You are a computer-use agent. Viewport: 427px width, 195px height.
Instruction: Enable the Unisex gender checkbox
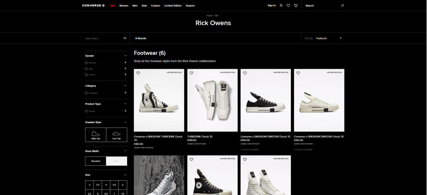(86, 75)
